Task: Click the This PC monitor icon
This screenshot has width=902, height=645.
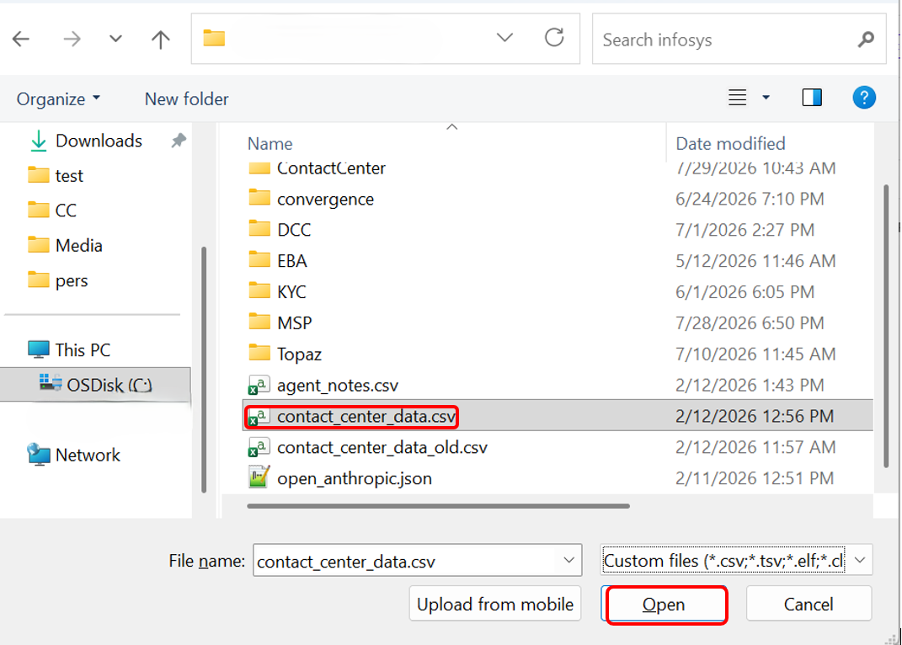Action: (x=39, y=349)
